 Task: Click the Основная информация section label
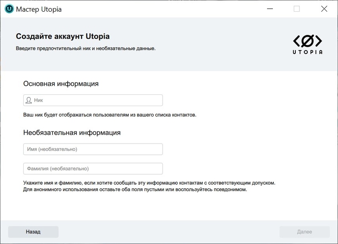61,83
